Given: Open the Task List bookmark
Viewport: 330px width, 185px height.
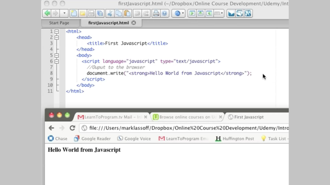Looking at the screenshot, I should click(x=275, y=139).
